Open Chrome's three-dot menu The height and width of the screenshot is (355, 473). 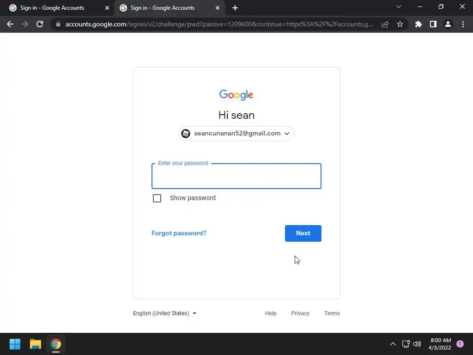tap(463, 24)
